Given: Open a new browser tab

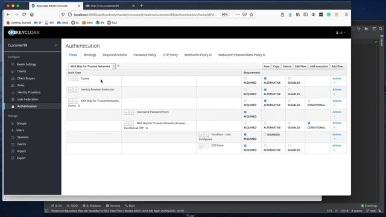Looking at the screenshot, I should coord(142,5).
